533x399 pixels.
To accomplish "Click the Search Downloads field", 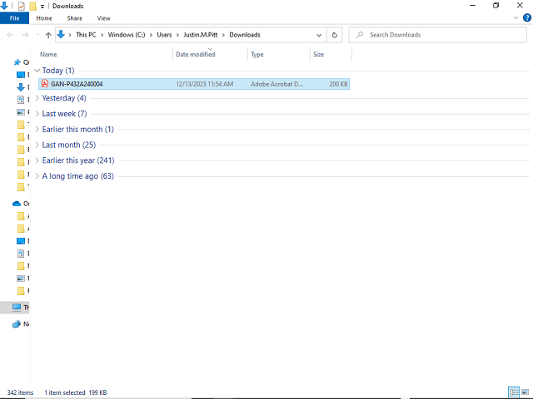I will (441, 35).
